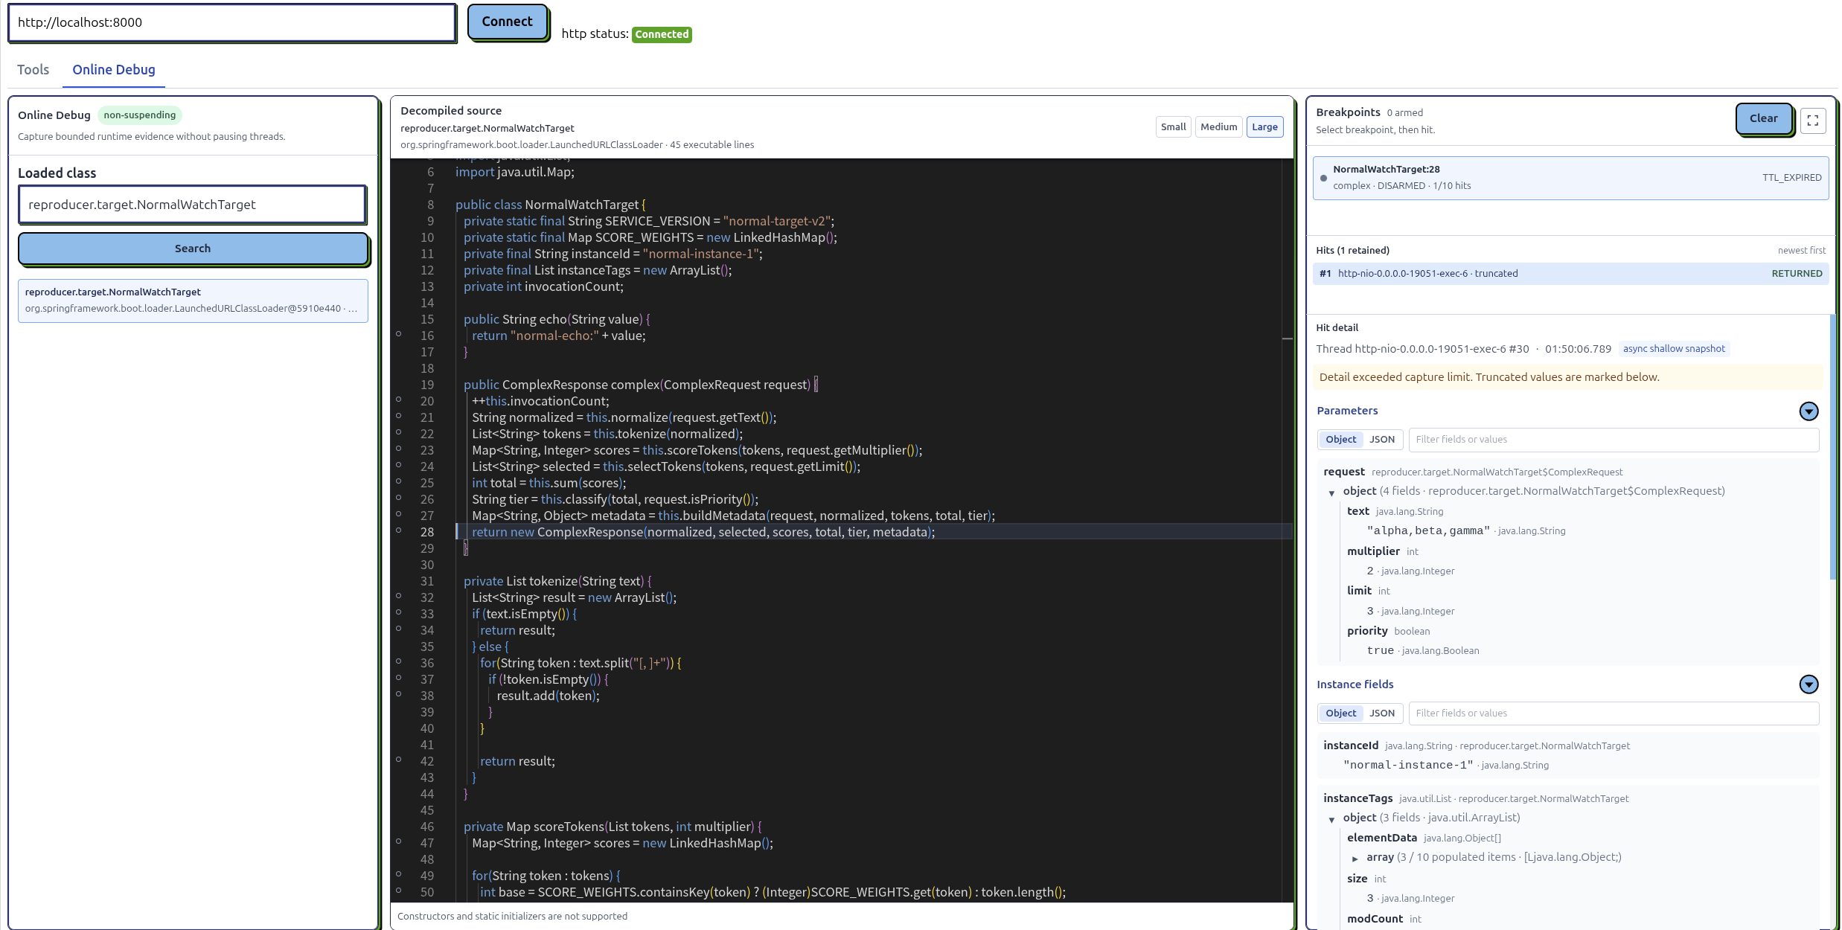Viewport: 1842px width, 930px height.
Task: Open fullscreen view of Breakpoints panel
Action: coord(1813,120)
